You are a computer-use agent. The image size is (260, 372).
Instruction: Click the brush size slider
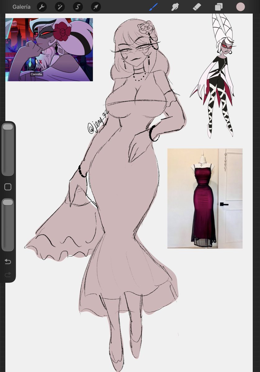coord(8,150)
